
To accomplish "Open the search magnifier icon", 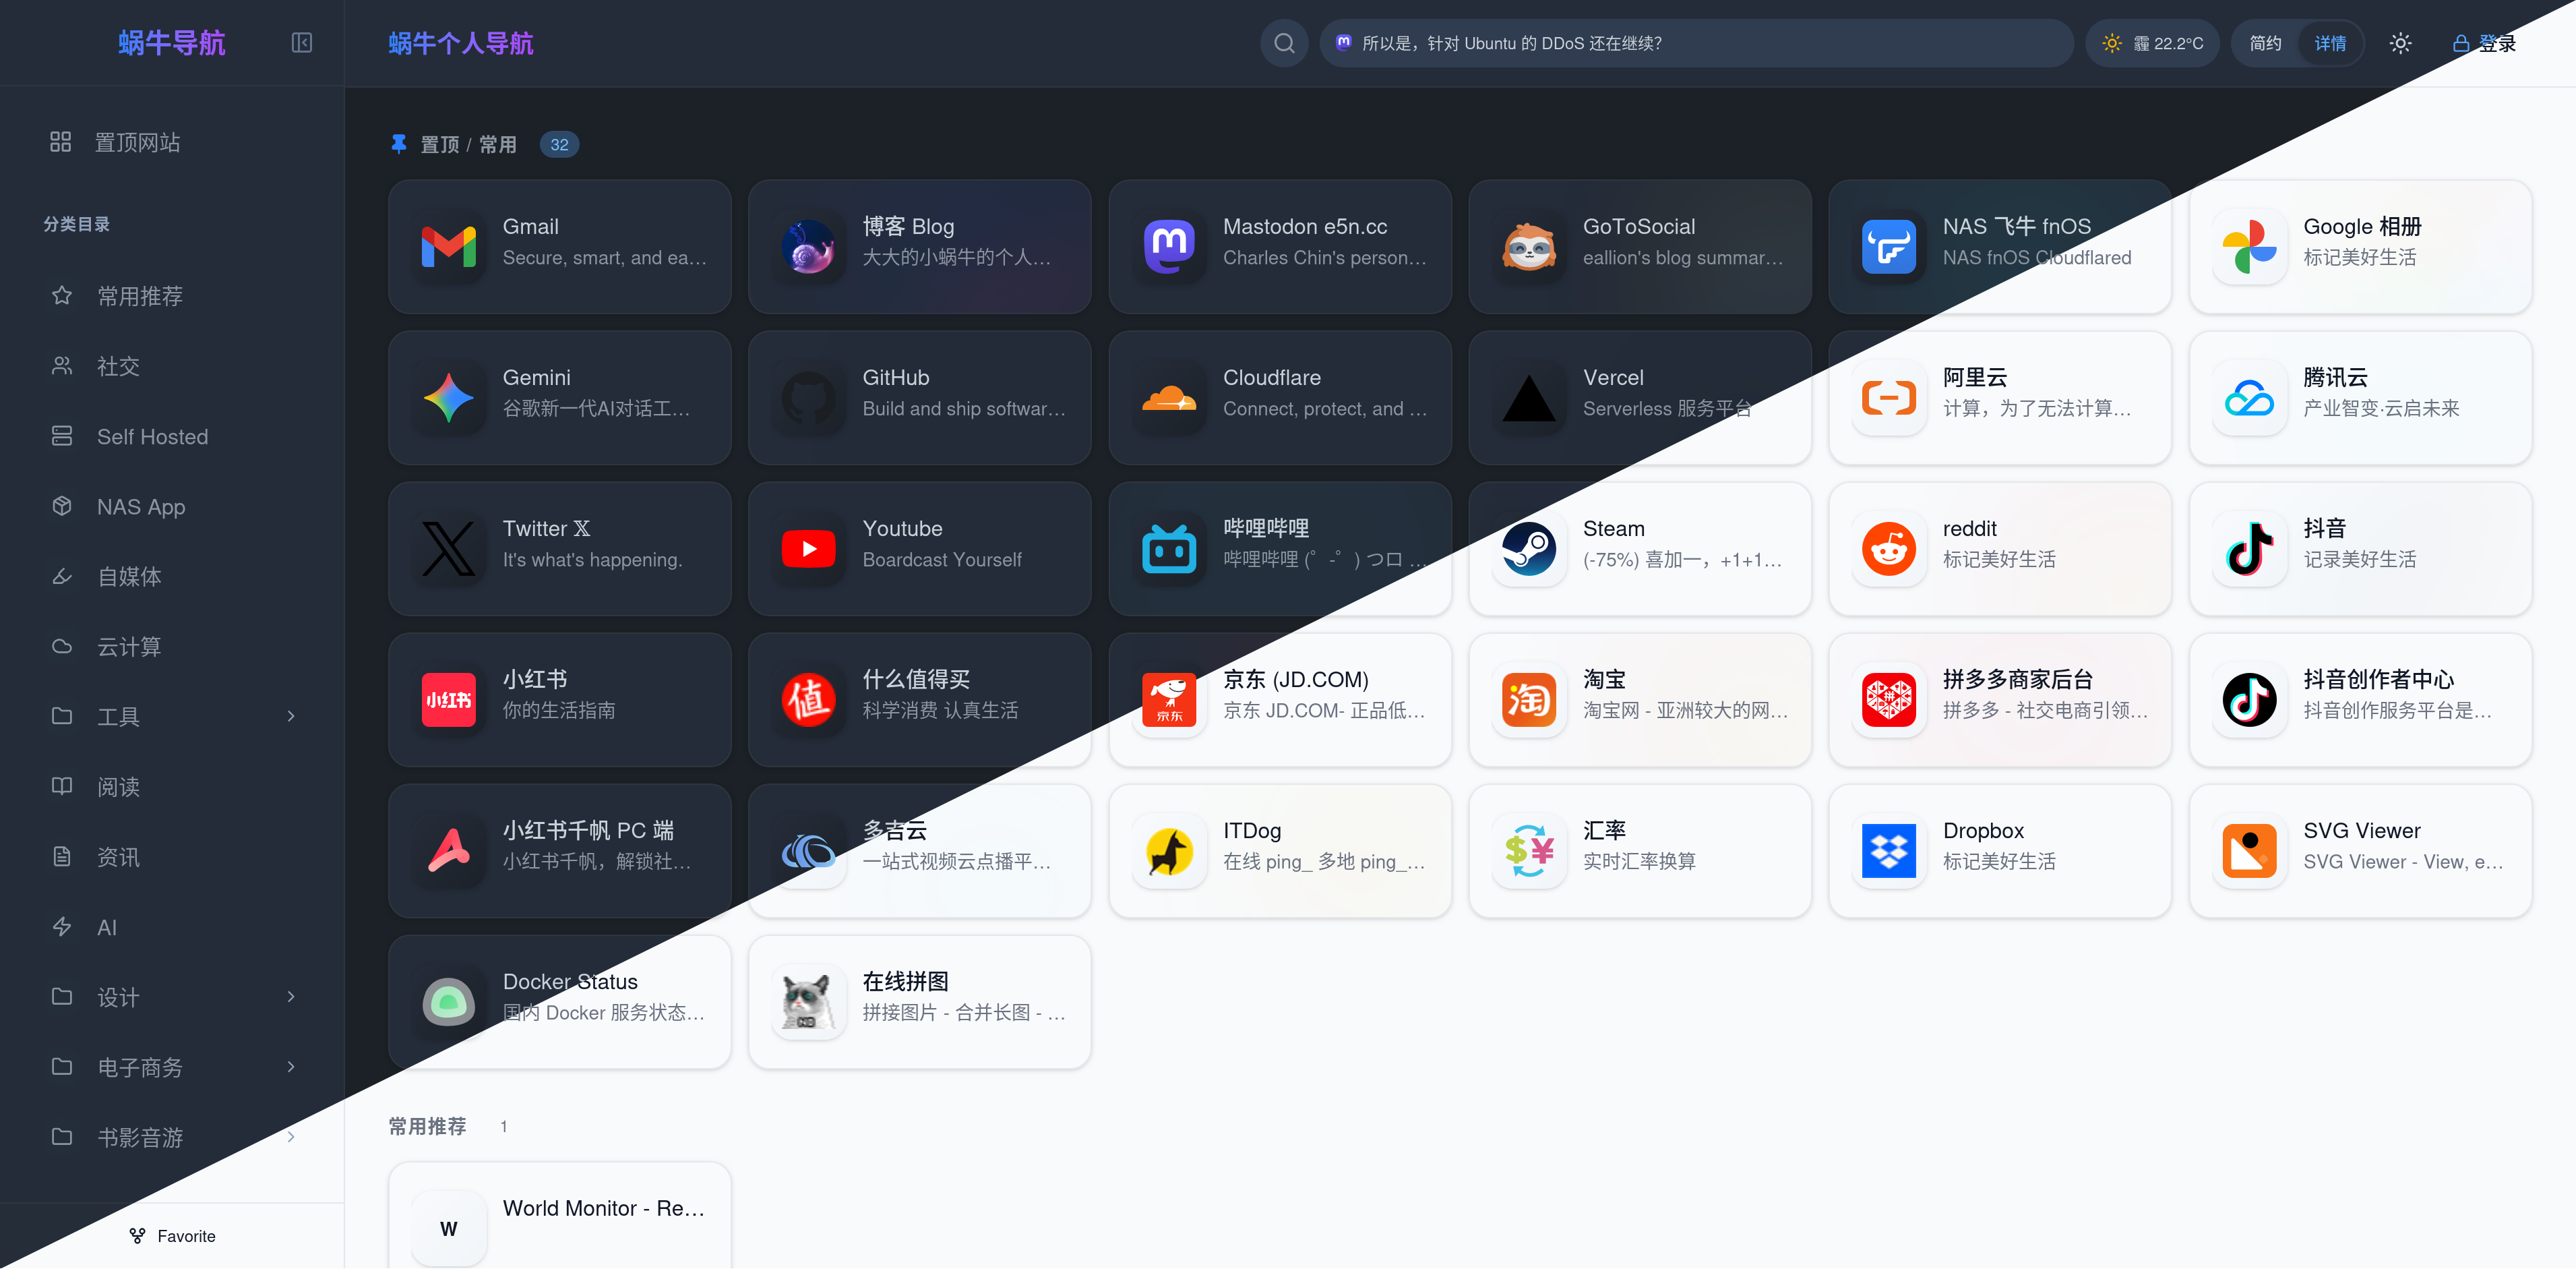I will [x=1284, y=43].
